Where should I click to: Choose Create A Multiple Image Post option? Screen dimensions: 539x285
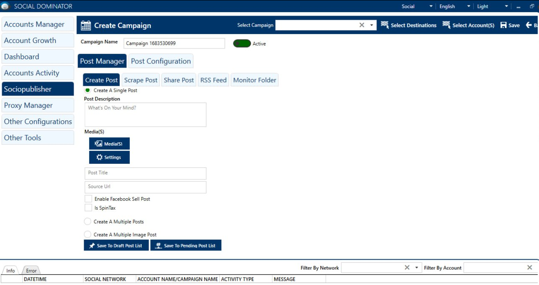tap(88, 234)
